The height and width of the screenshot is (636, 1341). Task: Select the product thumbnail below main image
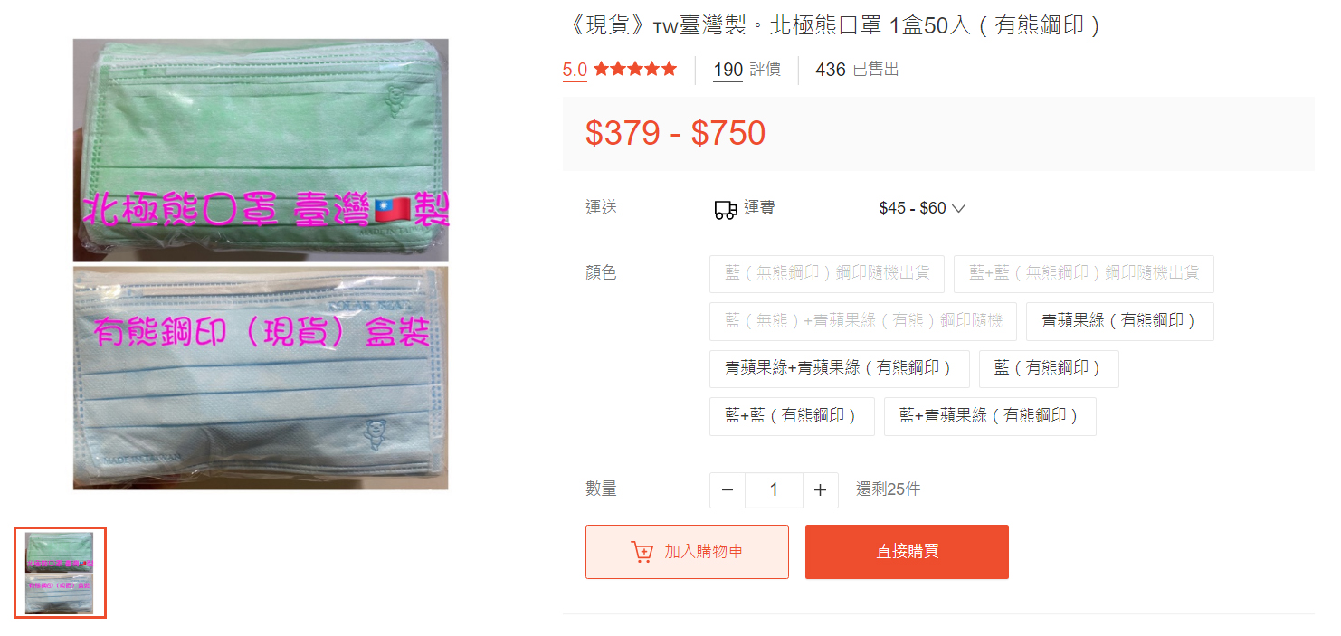(x=61, y=573)
